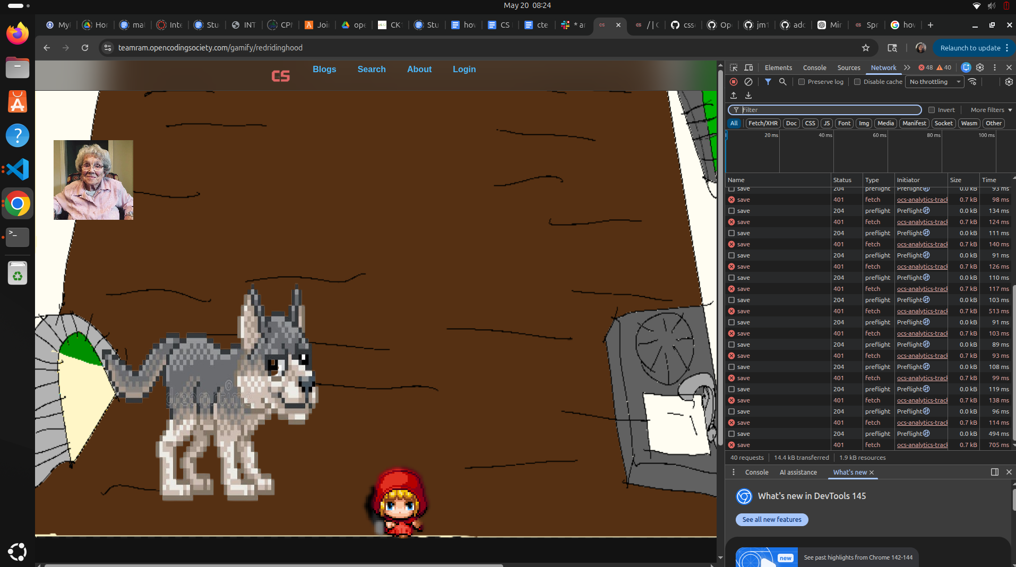The width and height of the screenshot is (1016, 567).
Task: Show more DevTools tabs chevron
Action: [x=907, y=67]
